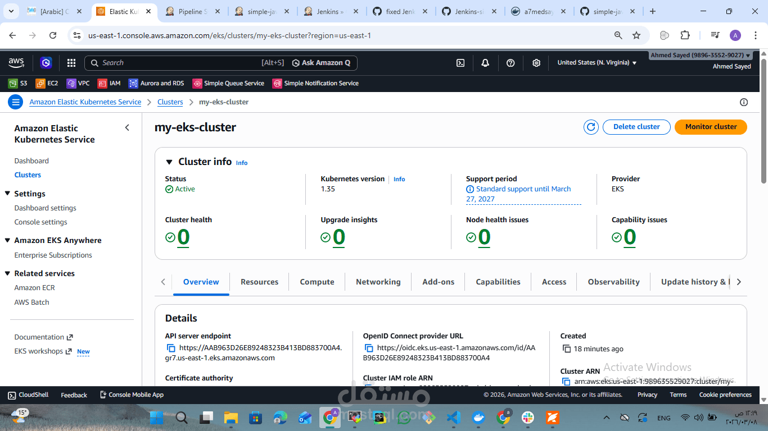This screenshot has height=431, width=768.
Task: Collapse the Related services navigation group
Action: pos(8,273)
